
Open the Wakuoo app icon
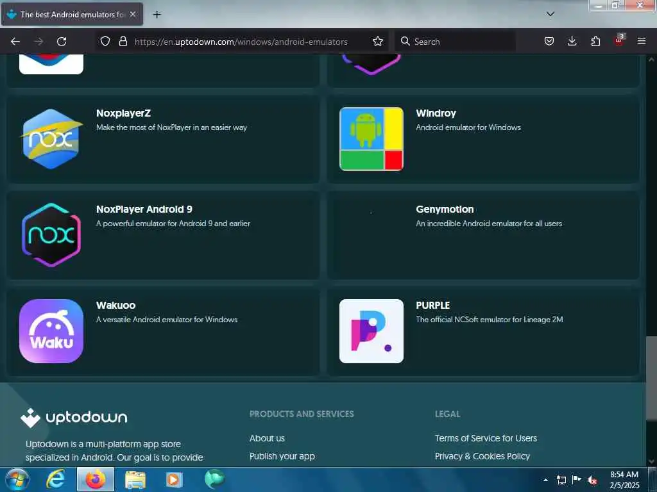51,331
